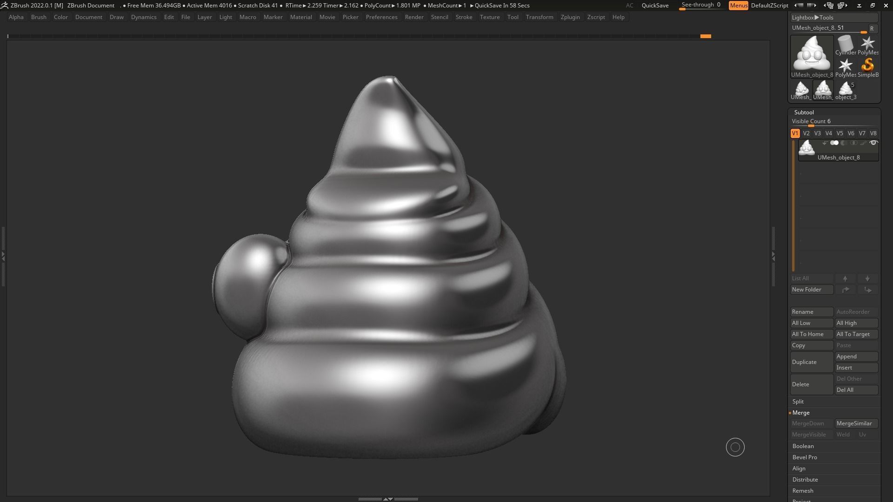Click the intersection boolean icon on UMesh_object_8
The height and width of the screenshot is (502, 893).
click(x=853, y=143)
